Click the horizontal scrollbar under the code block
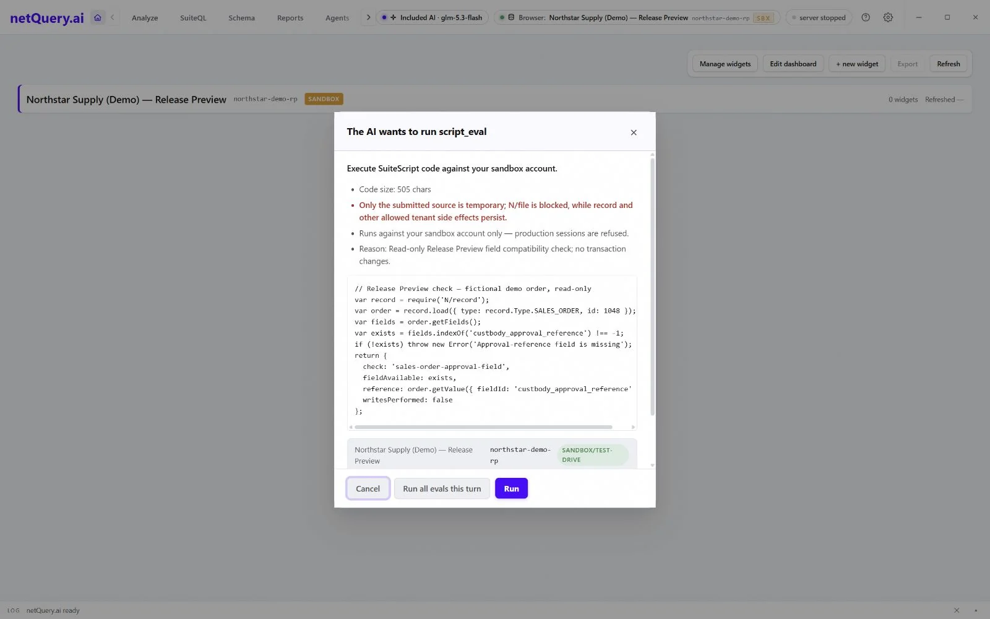 coord(483,427)
